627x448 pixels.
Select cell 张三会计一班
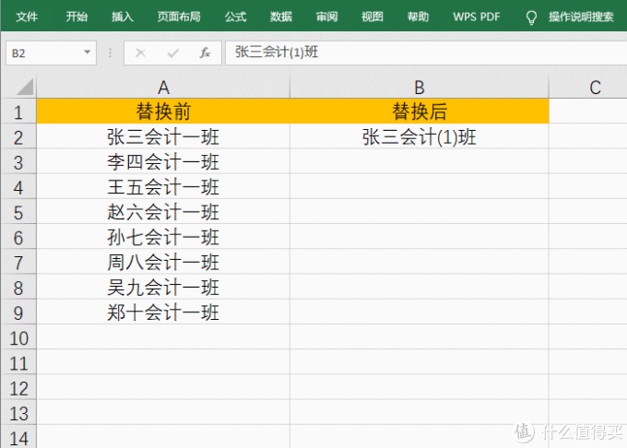coord(163,137)
